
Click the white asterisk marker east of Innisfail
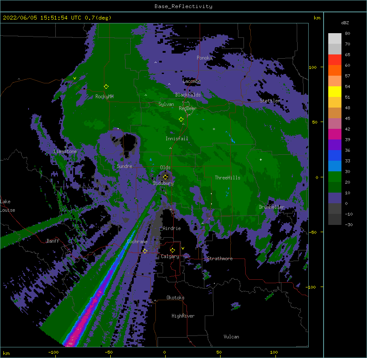point(214,129)
